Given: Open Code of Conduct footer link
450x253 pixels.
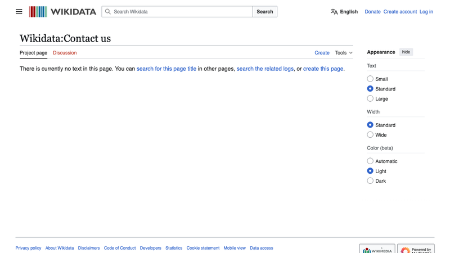Looking at the screenshot, I should click(120, 248).
